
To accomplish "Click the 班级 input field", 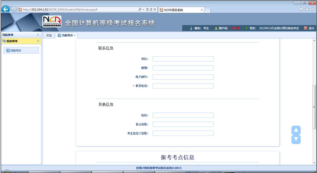I will click(183, 115).
